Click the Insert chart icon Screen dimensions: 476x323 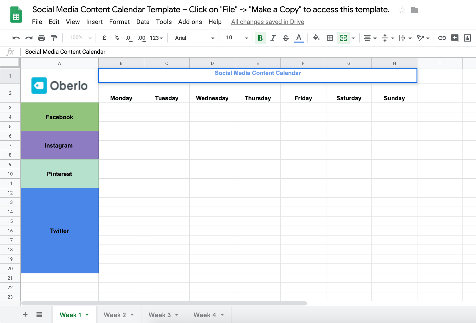tap(467, 38)
